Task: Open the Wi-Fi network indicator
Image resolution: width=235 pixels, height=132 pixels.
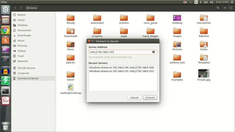Action: [191, 2]
